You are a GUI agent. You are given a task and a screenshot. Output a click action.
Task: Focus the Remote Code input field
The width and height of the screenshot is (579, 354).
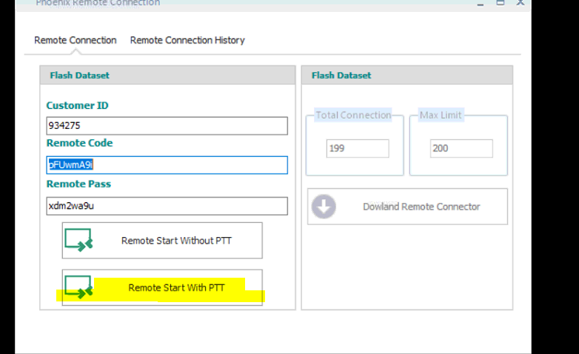[167, 165]
